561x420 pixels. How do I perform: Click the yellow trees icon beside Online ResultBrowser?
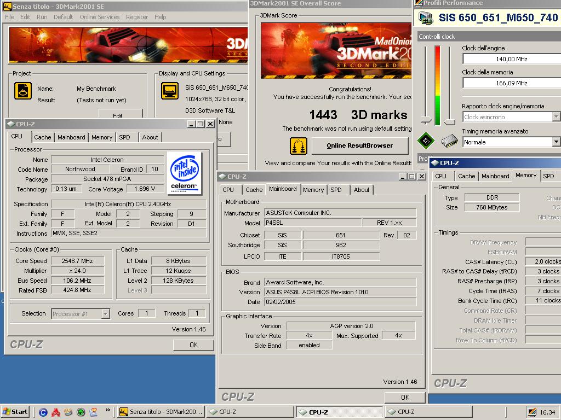299,145
